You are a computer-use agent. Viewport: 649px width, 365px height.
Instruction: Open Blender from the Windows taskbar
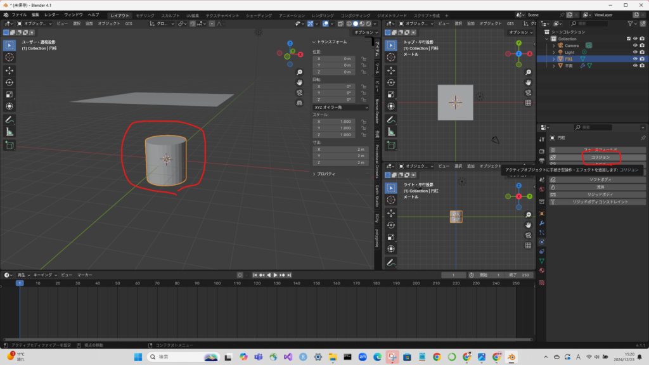pos(511,357)
